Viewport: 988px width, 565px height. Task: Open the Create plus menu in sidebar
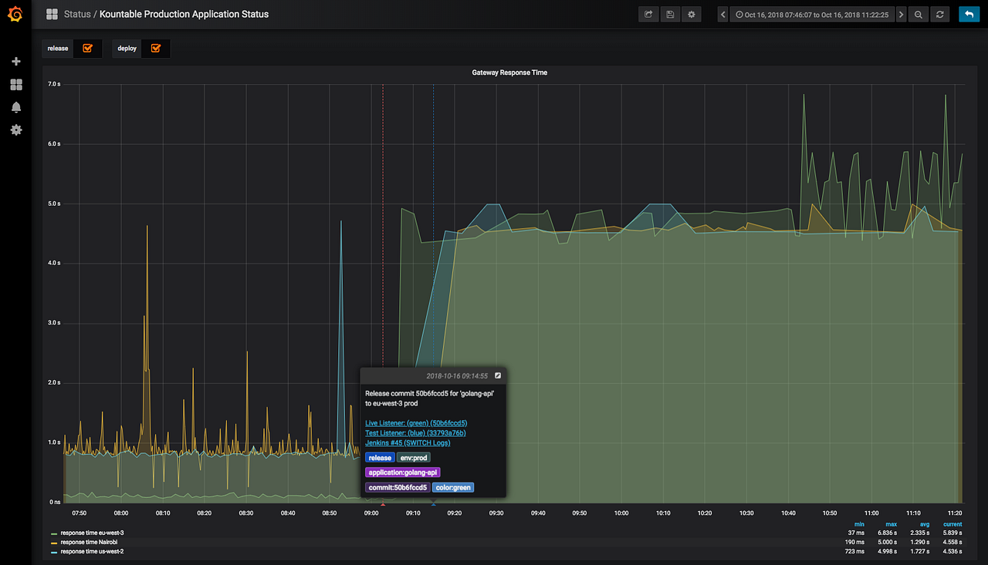(x=16, y=62)
